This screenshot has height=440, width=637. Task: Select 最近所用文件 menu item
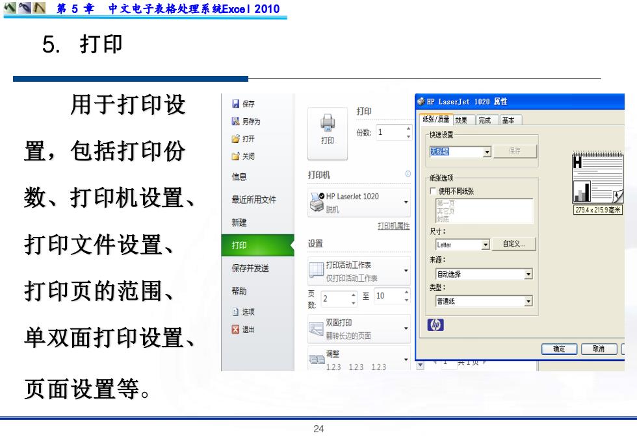click(x=253, y=199)
